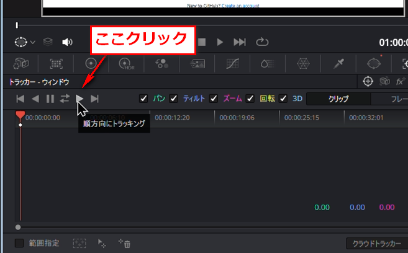The image size is (408, 253).
Task: Click the track forward play button
Action: 79,99
